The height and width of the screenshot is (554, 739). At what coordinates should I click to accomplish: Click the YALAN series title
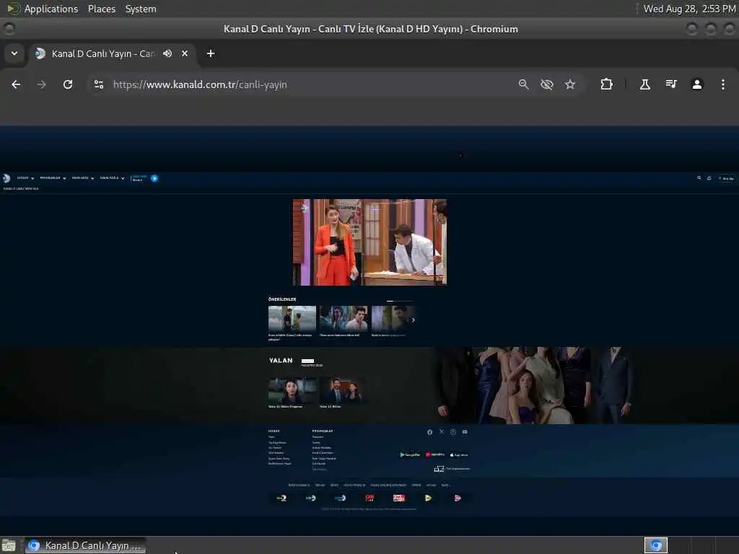(x=281, y=361)
